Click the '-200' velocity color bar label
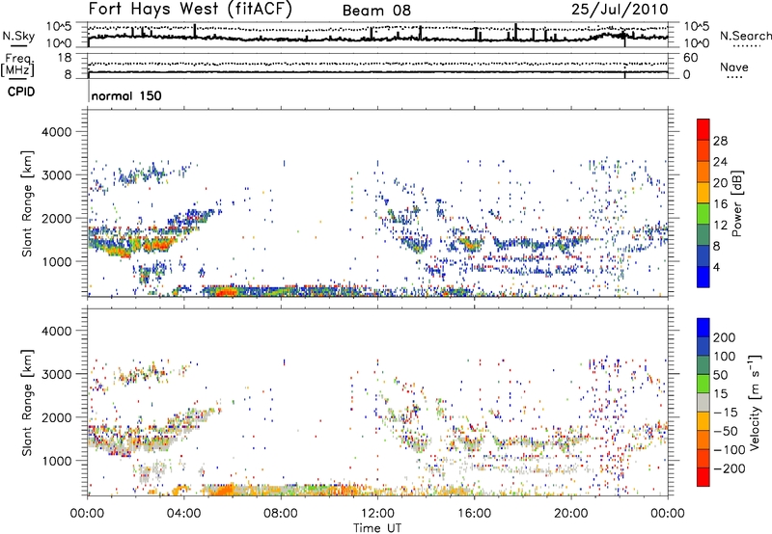772x534 pixels. pos(729,468)
